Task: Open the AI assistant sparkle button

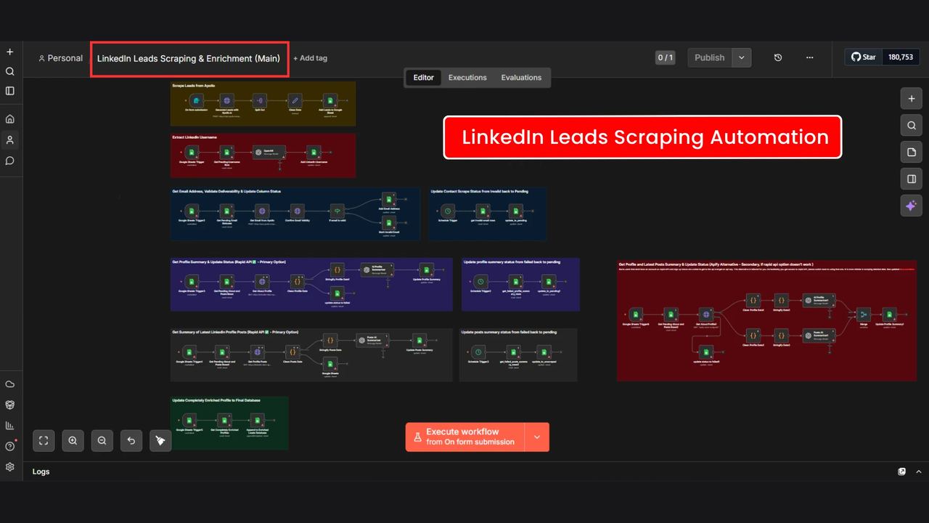Action: click(912, 206)
